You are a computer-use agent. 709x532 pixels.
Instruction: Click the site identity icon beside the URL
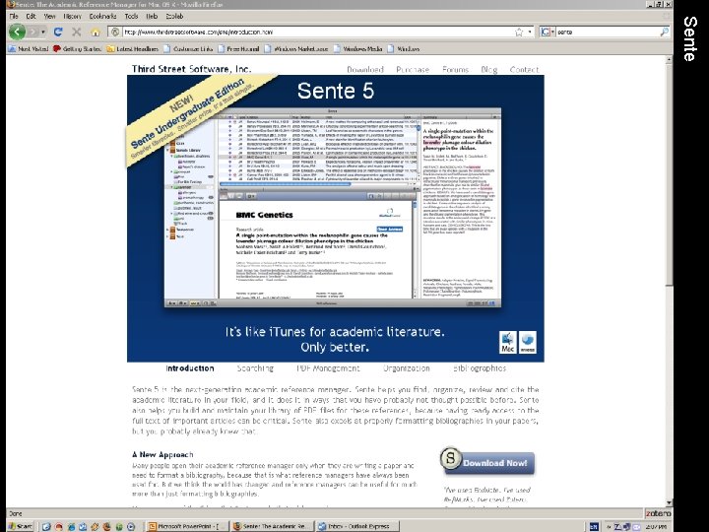[x=115, y=33]
